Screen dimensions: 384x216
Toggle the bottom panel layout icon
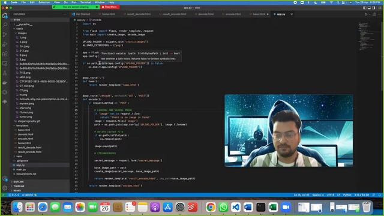click(369, 8)
